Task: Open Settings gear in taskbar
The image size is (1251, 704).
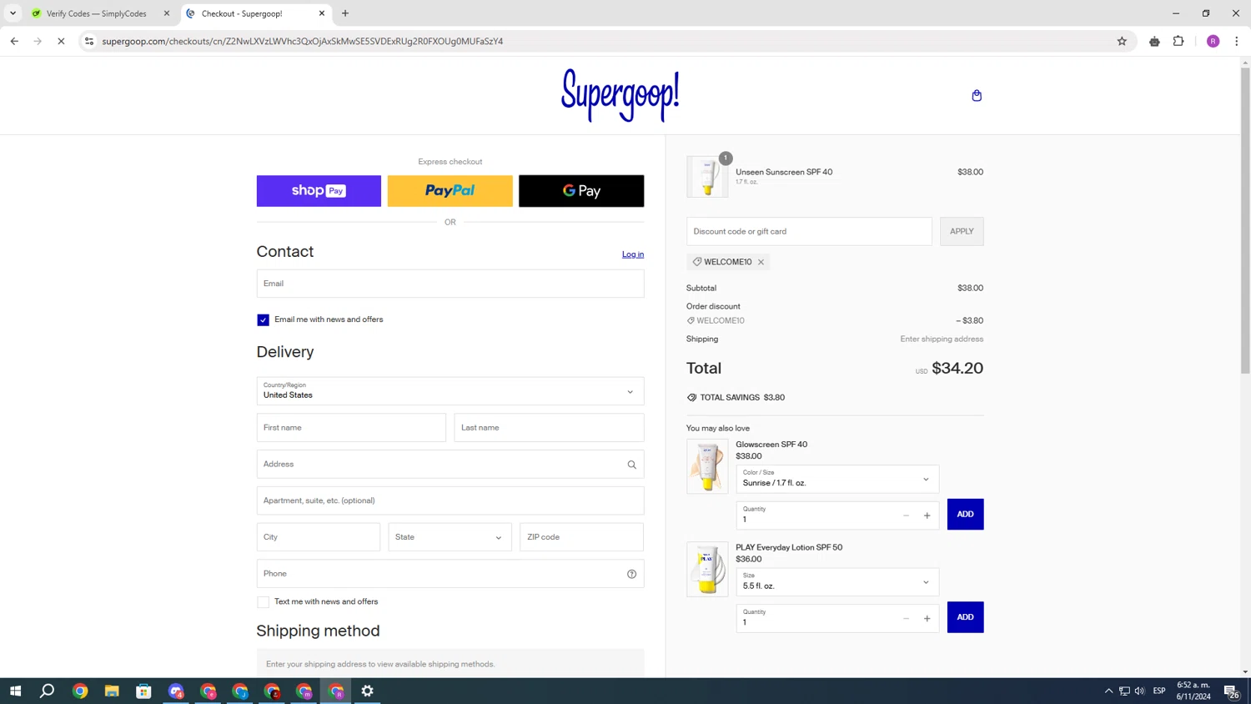Action: point(367,691)
